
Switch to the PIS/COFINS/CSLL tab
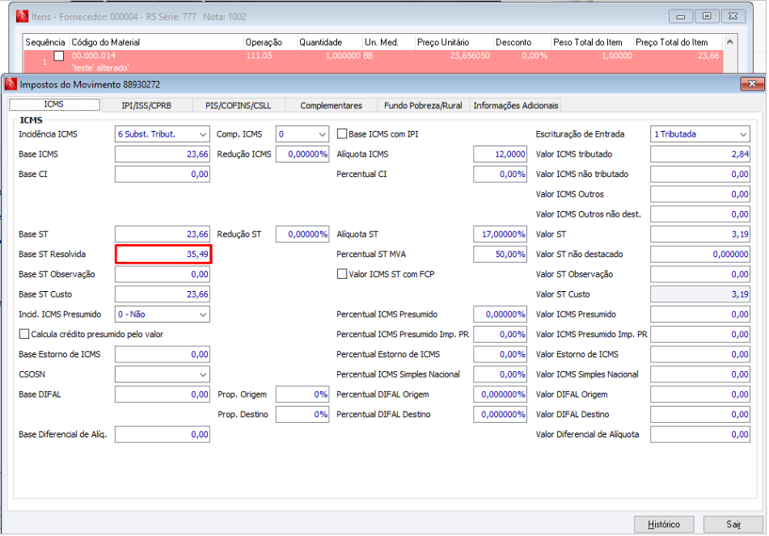click(x=238, y=105)
